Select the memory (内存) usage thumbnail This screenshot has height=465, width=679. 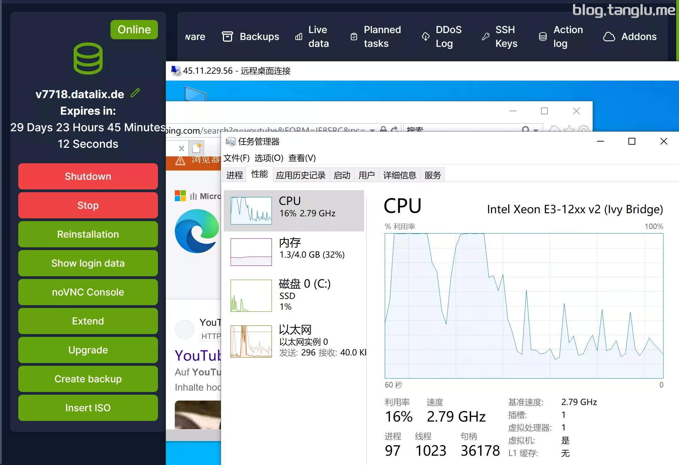tap(251, 252)
